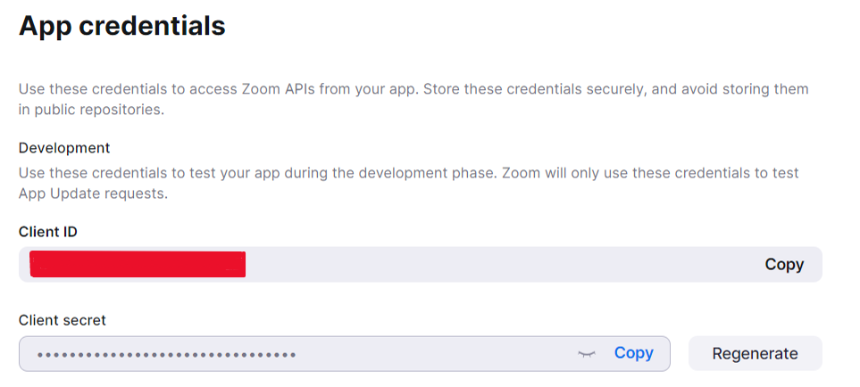The height and width of the screenshot is (387, 860).
Task: Click the Client ID label
Action: (47, 232)
